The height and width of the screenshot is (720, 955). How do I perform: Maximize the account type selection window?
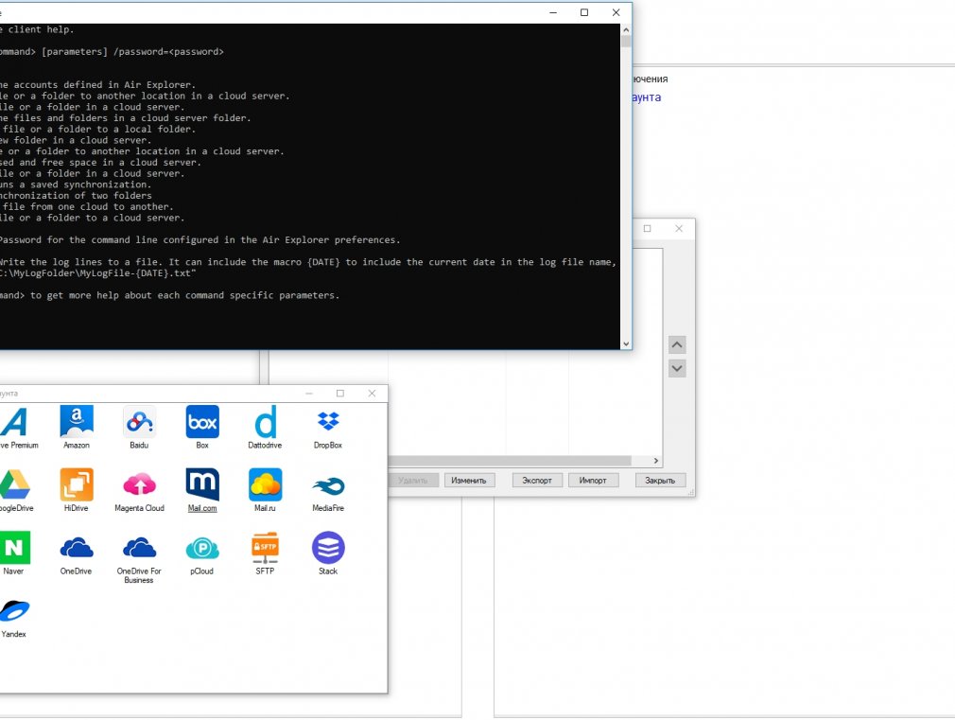click(x=340, y=394)
